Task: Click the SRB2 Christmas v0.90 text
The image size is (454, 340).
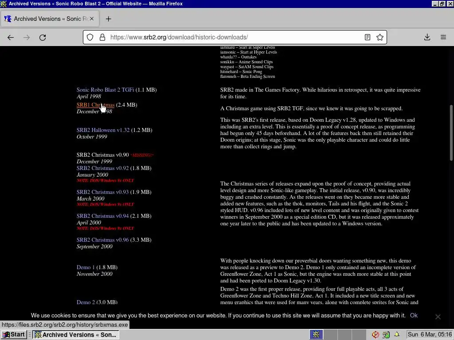Action: [x=102, y=155]
